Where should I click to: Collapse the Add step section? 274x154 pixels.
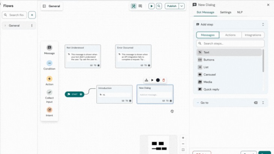point(263,24)
